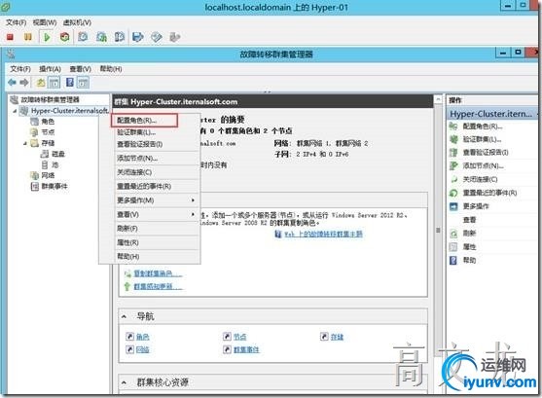Click the snapshot manager icon
Image resolution: width=542 pixels, height=398 pixels.
[x=120, y=37]
